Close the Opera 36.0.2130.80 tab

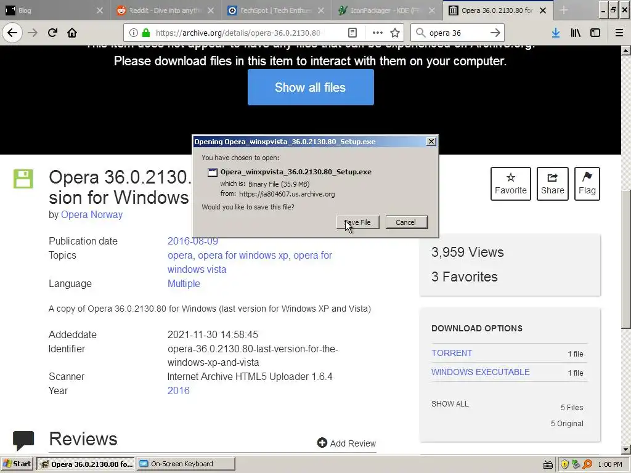pos(543,10)
